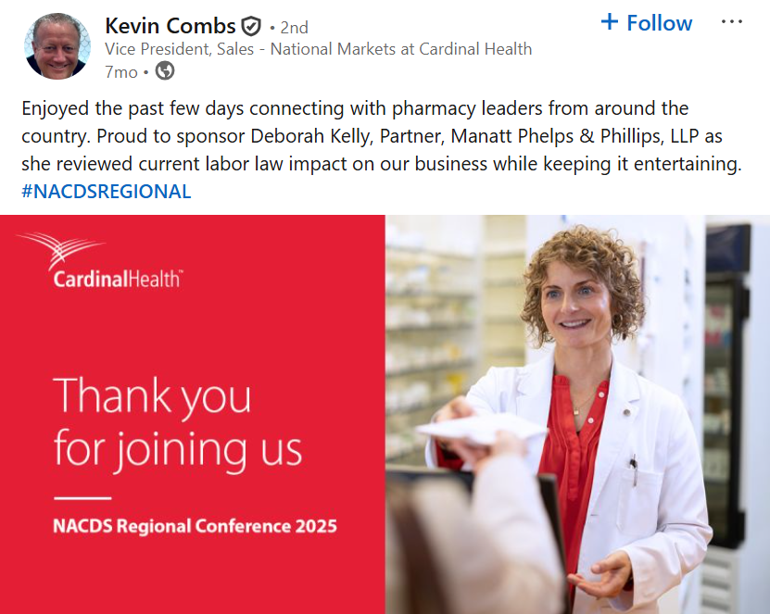
Task: Click the globe public visibility icon
Action: [164, 70]
